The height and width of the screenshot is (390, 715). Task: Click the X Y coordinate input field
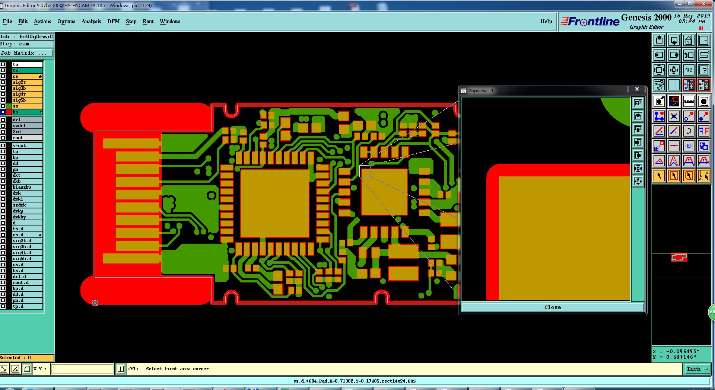click(x=82, y=369)
